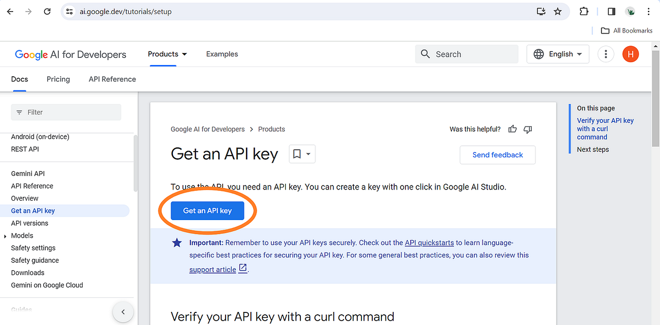Switch to the Pricing tab
Viewport: 660px width, 325px height.
(58, 79)
